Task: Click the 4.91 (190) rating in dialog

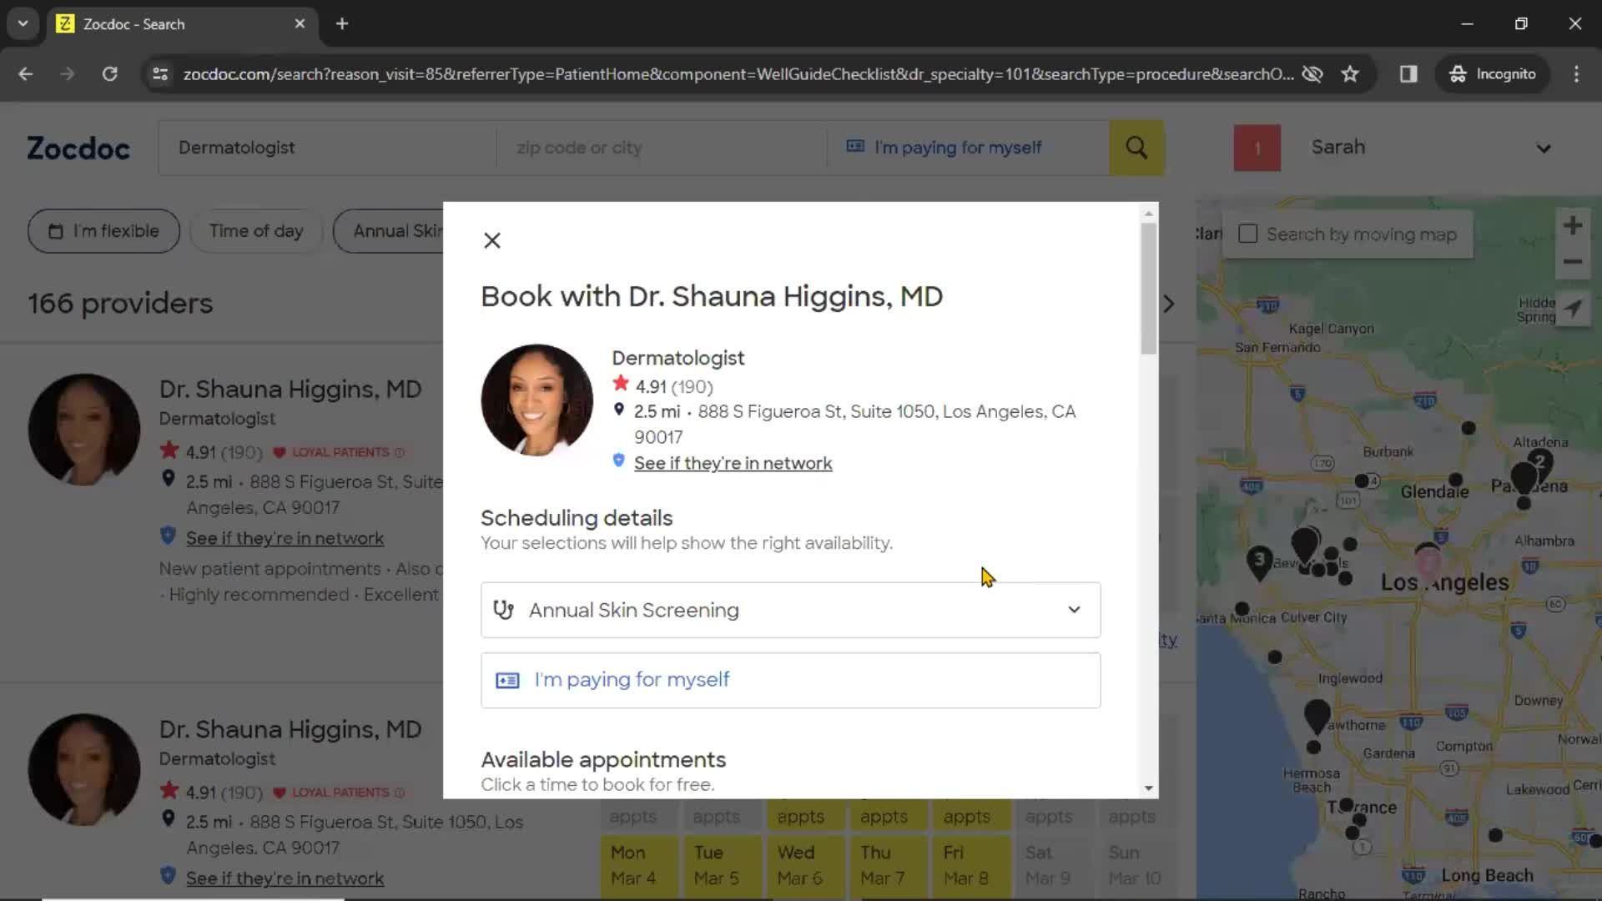Action: click(673, 386)
